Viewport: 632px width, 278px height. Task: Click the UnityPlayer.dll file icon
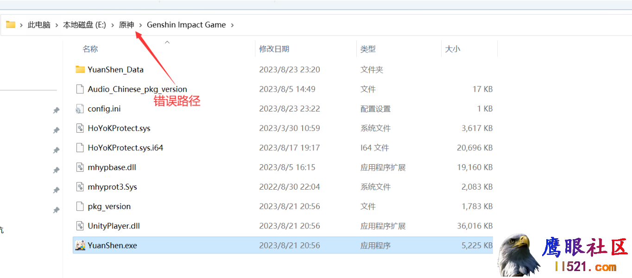80,226
